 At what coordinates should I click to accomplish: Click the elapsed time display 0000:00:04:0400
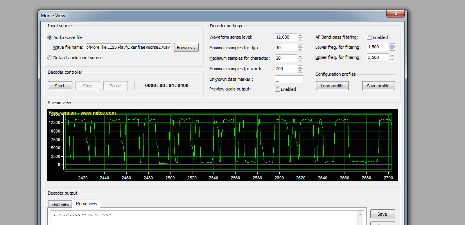pos(167,86)
